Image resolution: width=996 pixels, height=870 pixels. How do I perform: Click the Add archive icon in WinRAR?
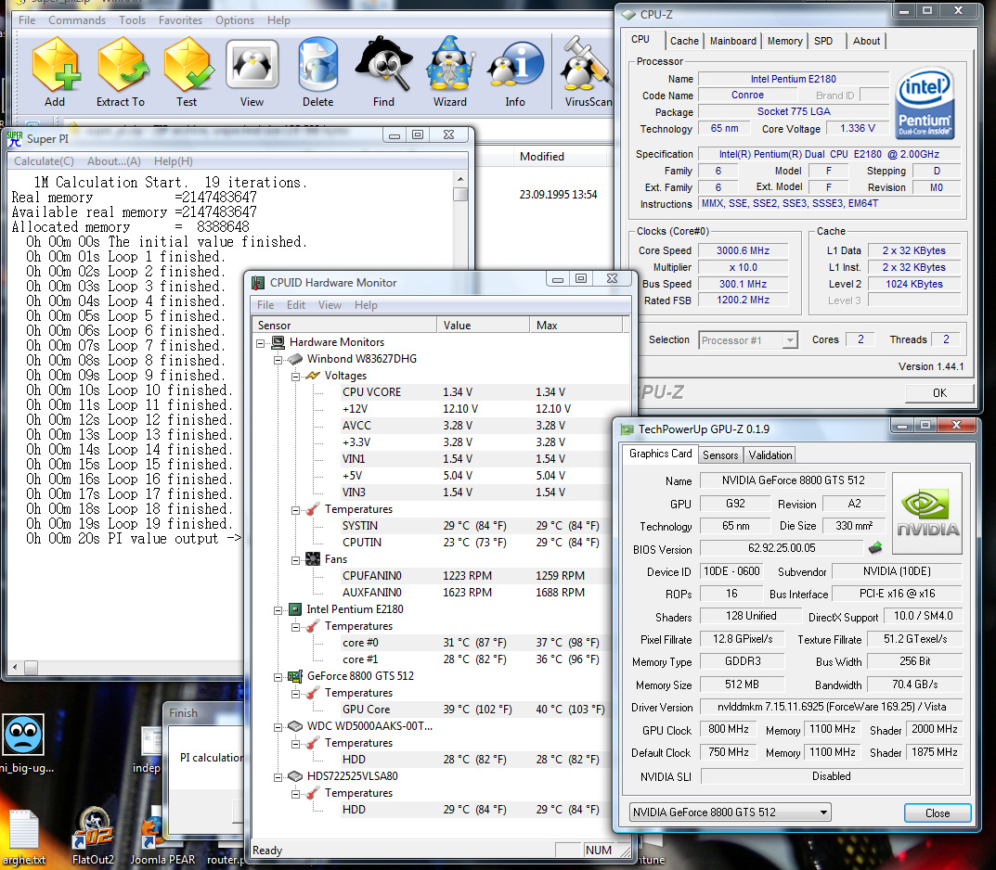pos(56,65)
